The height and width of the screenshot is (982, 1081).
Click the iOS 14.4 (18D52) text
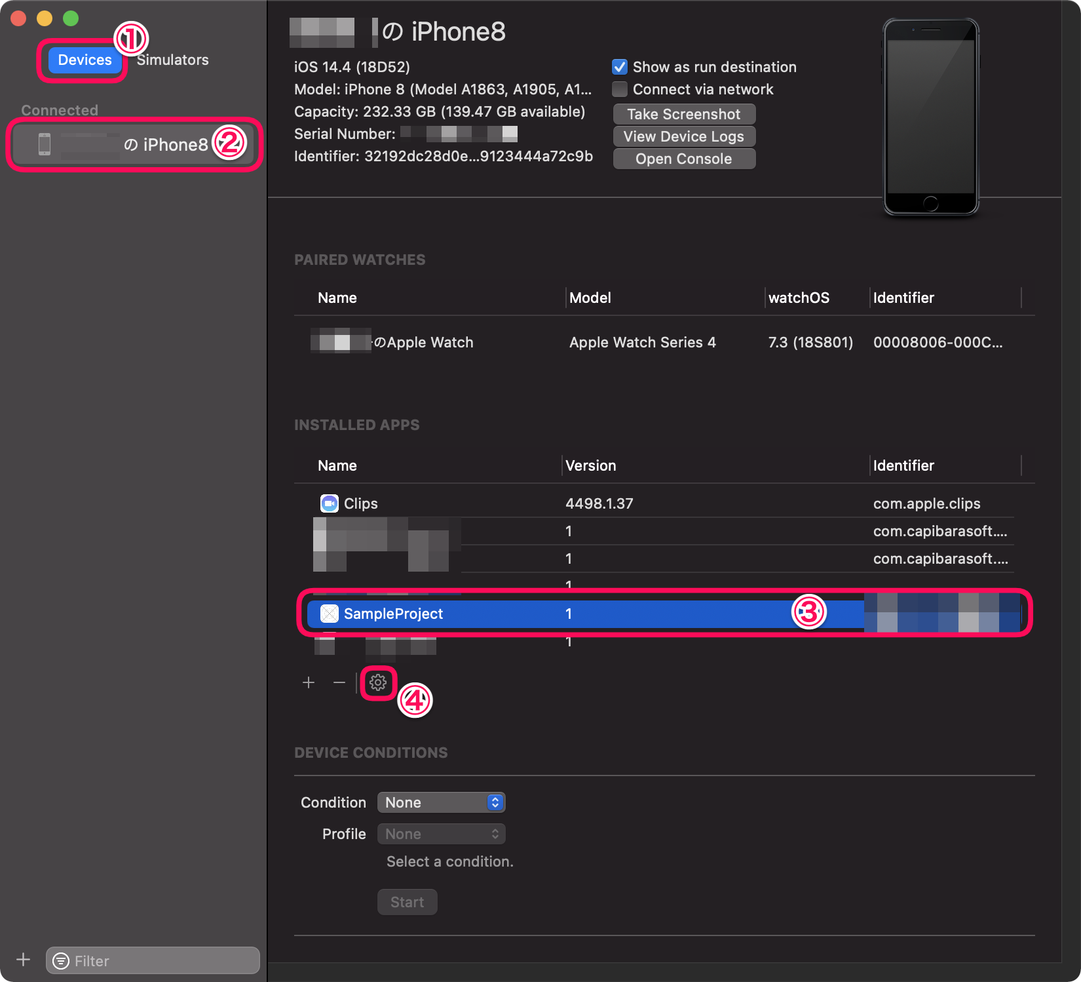pyautogui.click(x=352, y=67)
